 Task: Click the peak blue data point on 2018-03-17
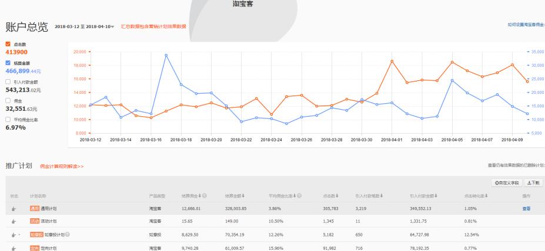click(166, 55)
